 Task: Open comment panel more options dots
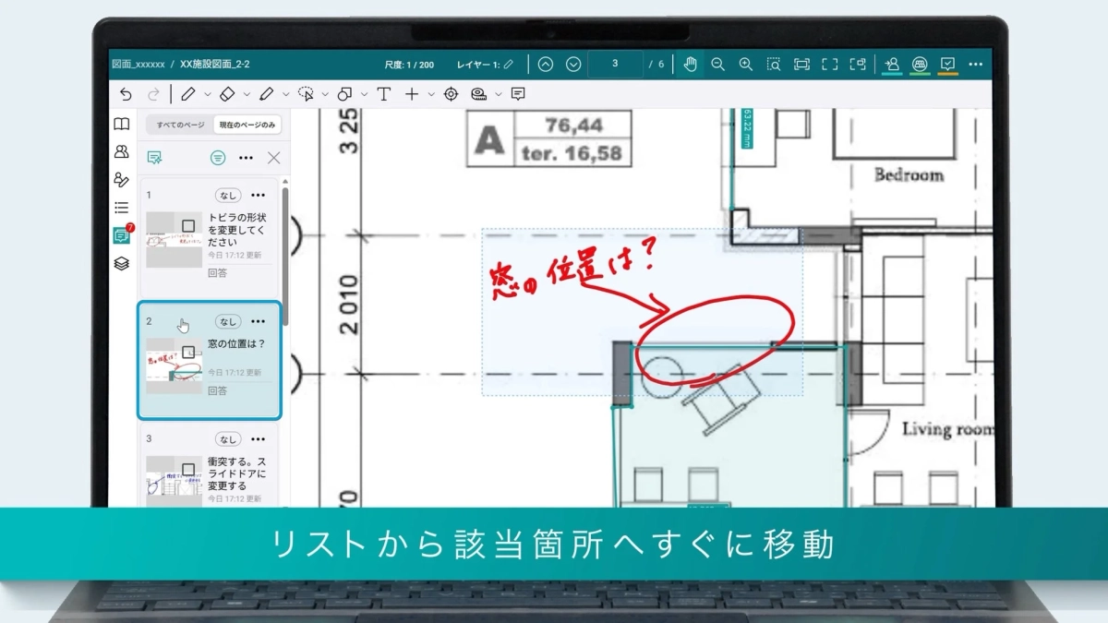tap(246, 158)
